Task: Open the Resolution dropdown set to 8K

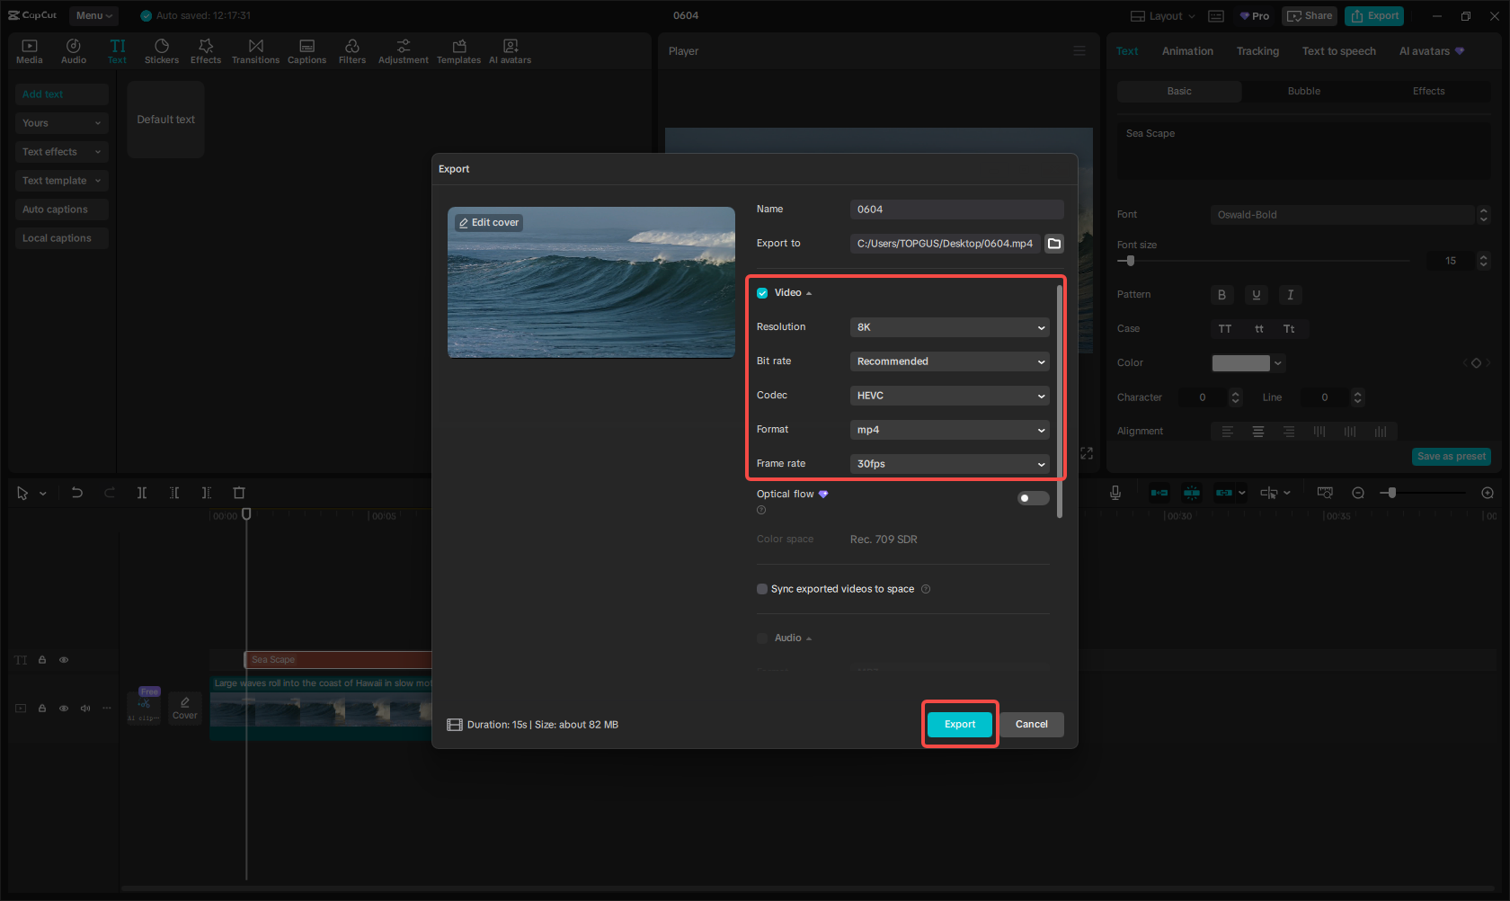Action: 949,327
